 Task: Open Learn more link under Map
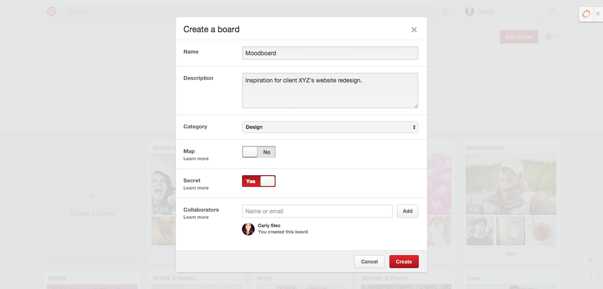tap(196, 159)
